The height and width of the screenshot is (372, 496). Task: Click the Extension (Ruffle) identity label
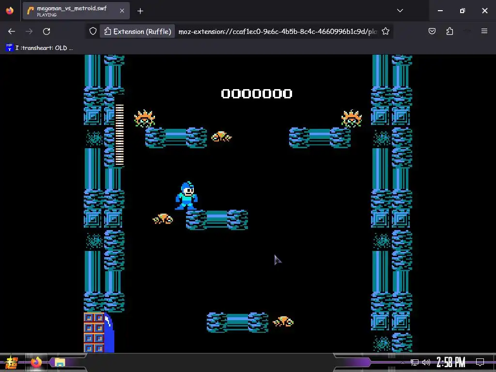coord(138,31)
